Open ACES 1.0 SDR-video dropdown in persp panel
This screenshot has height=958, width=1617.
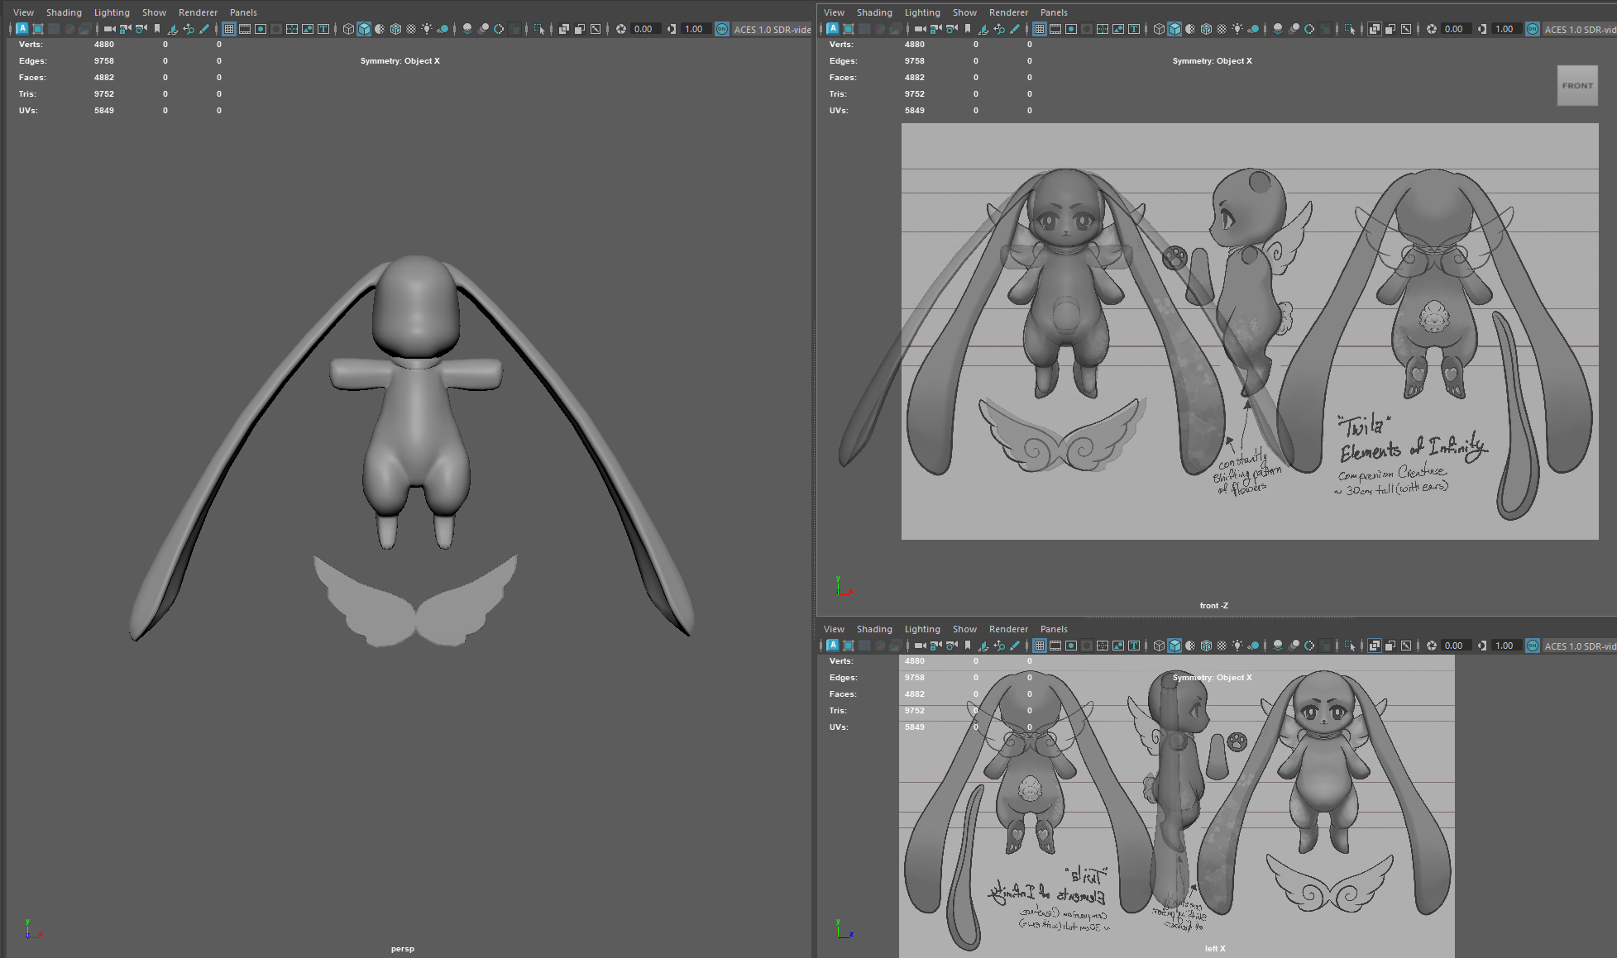pyautogui.click(x=773, y=29)
